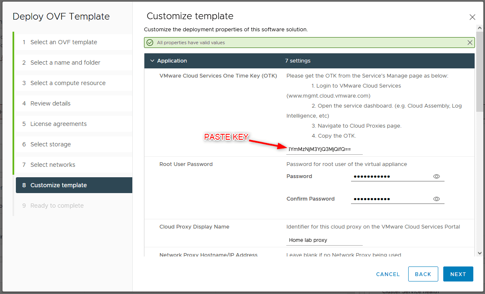Viewport: 485px width, 294px height.
Task: Click the One Time Key input field
Action: tap(324, 149)
